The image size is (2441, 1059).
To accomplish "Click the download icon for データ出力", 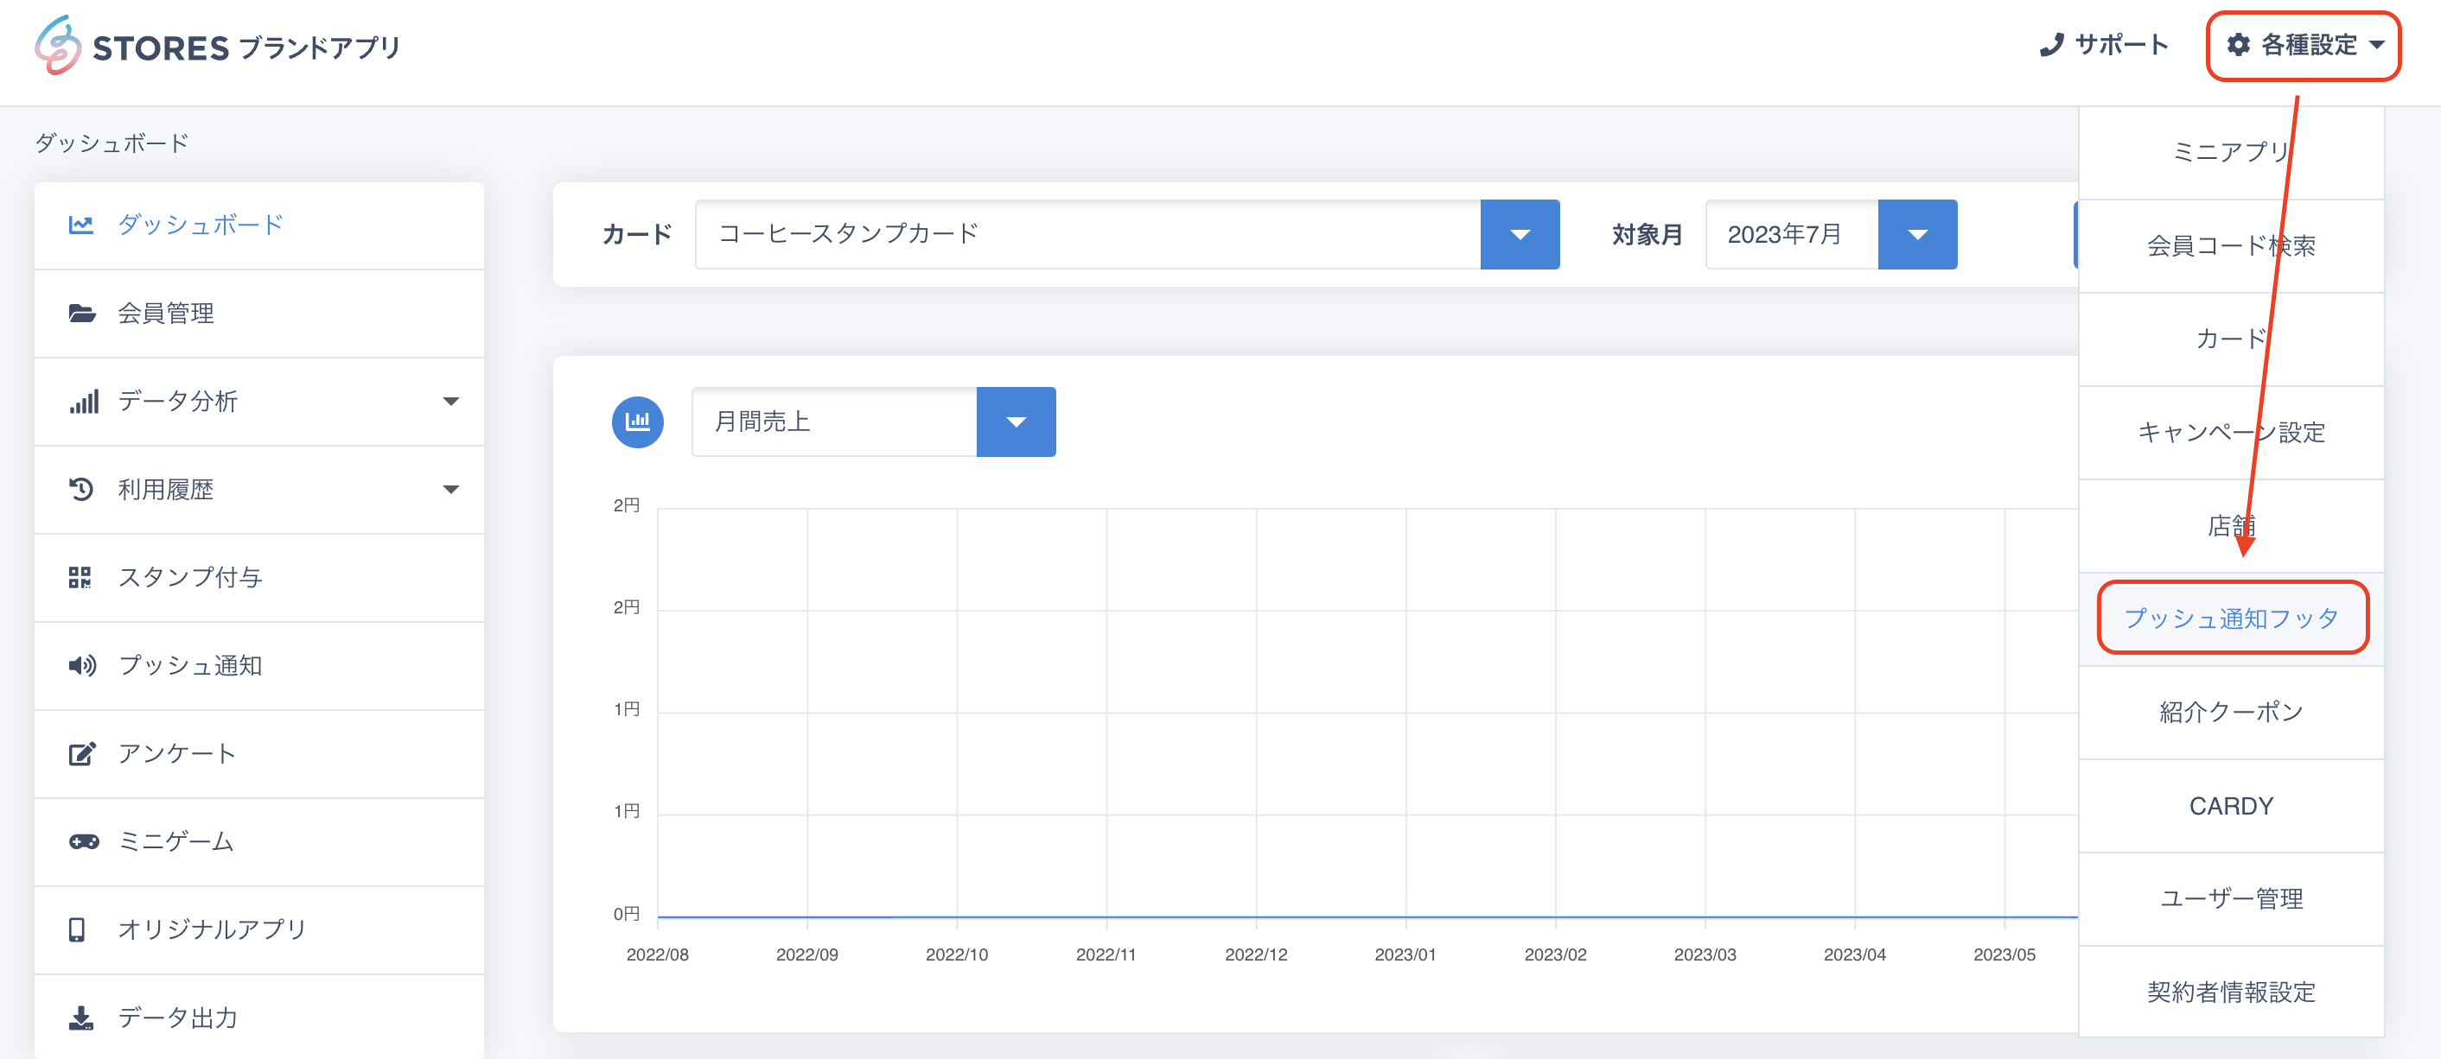I will coord(80,1018).
